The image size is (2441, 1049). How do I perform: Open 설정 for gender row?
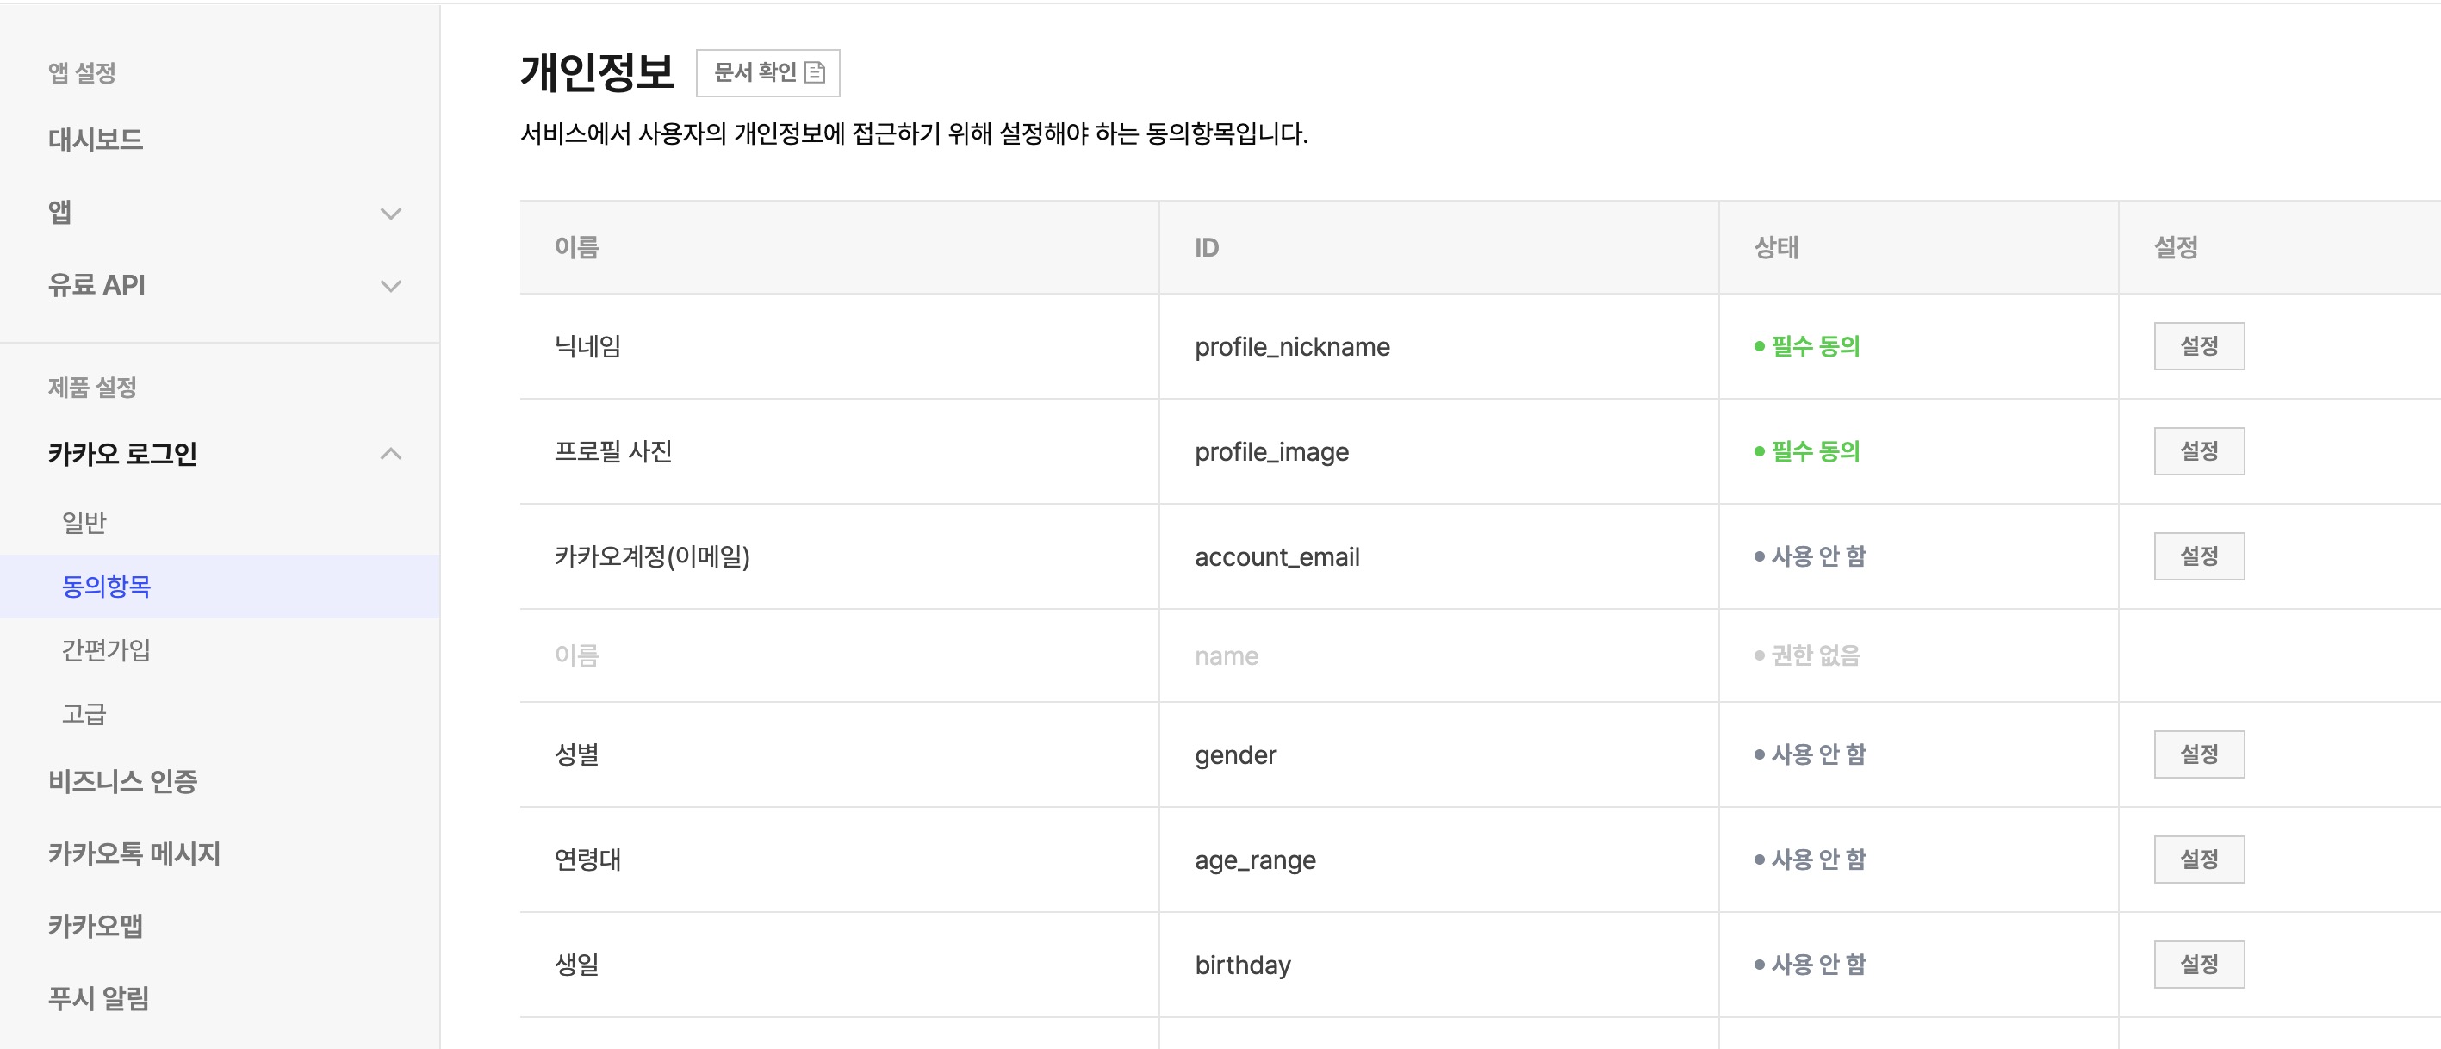coord(2198,754)
